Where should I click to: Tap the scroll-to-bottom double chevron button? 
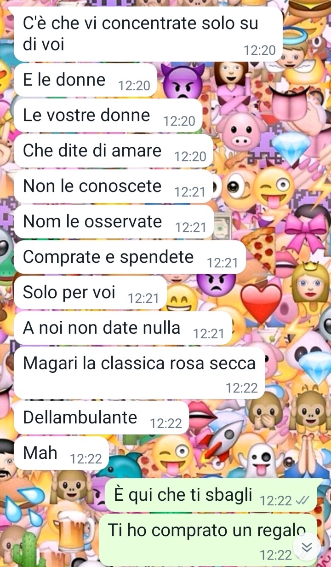click(307, 547)
